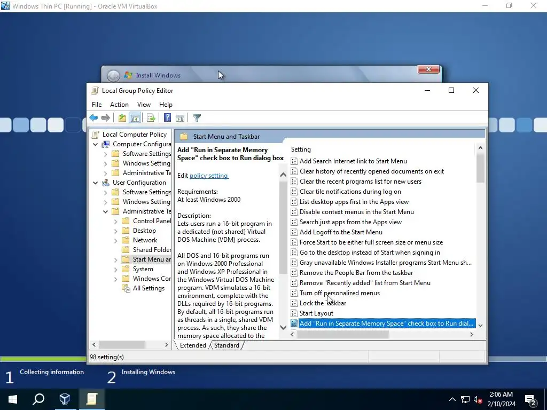
Task: Select Go to the desktop instead of Start
Action: pos(370,253)
